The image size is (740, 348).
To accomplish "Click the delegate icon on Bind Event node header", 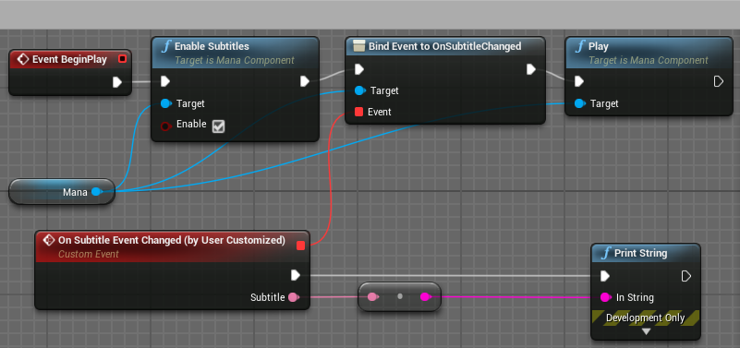I will tap(359, 46).
